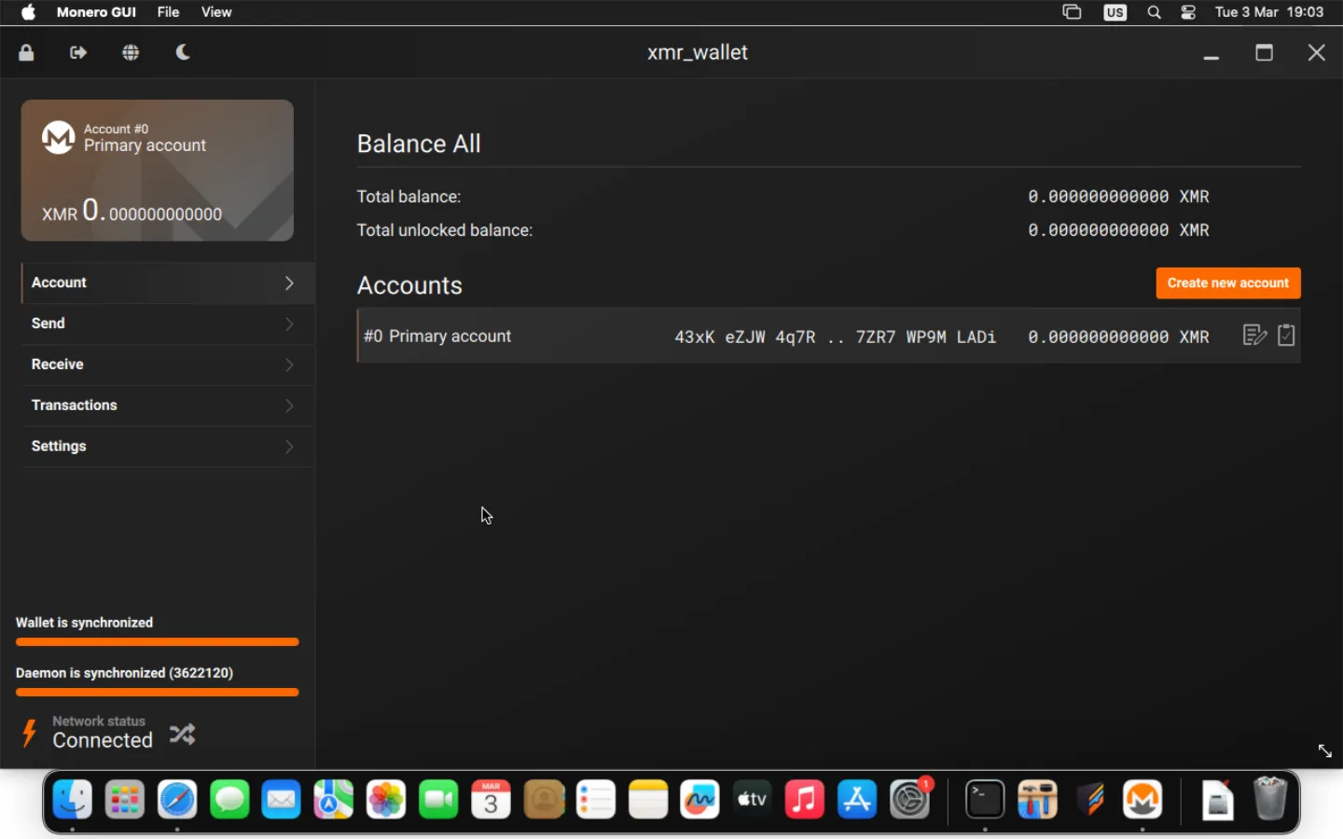Click the chevron arrow beside Settings
This screenshot has height=839, width=1343.
click(289, 447)
